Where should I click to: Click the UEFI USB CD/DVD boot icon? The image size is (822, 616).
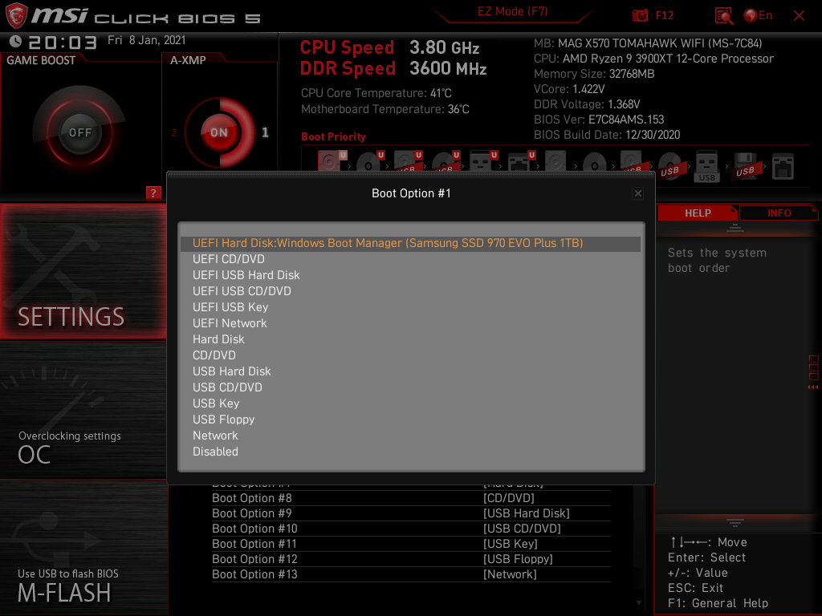coord(445,162)
